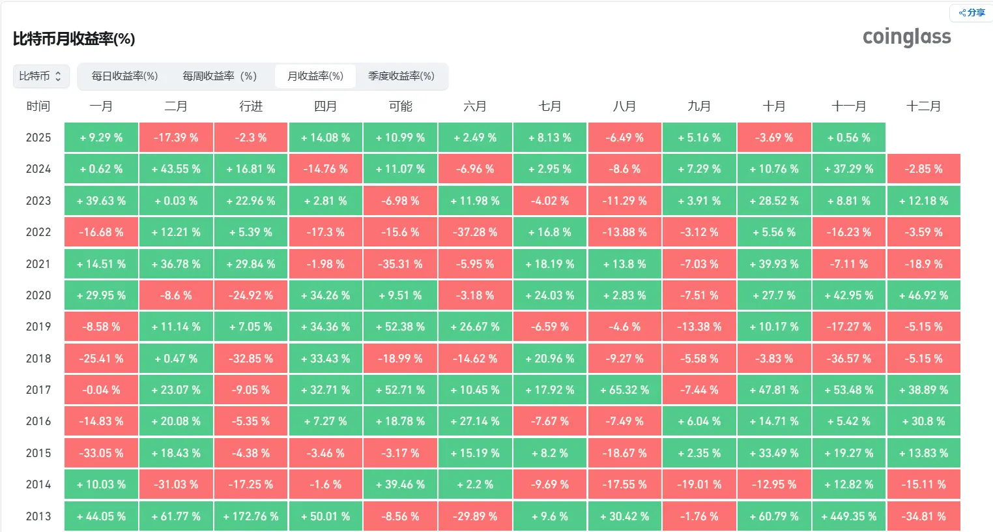Switch to the 每日收益率(%) tab
993x532 pixels.
(x=124, y=76)
